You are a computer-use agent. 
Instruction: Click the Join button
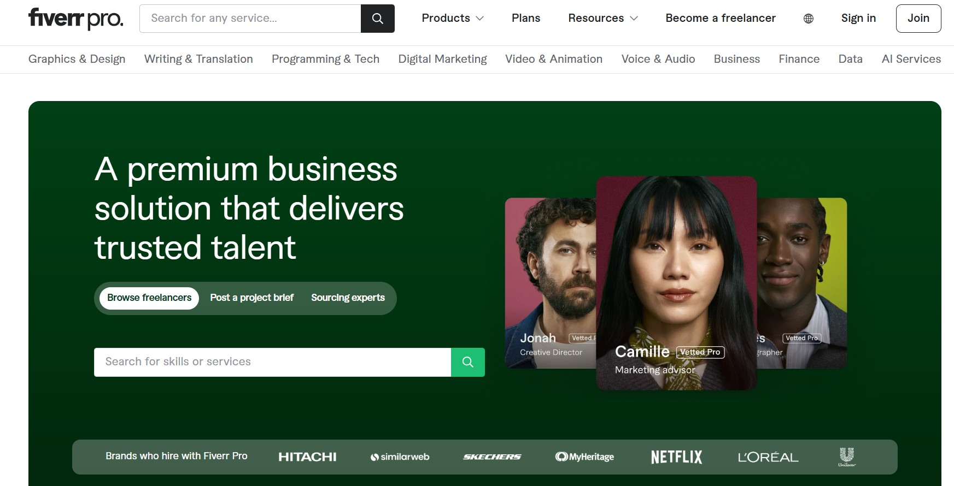918,19
